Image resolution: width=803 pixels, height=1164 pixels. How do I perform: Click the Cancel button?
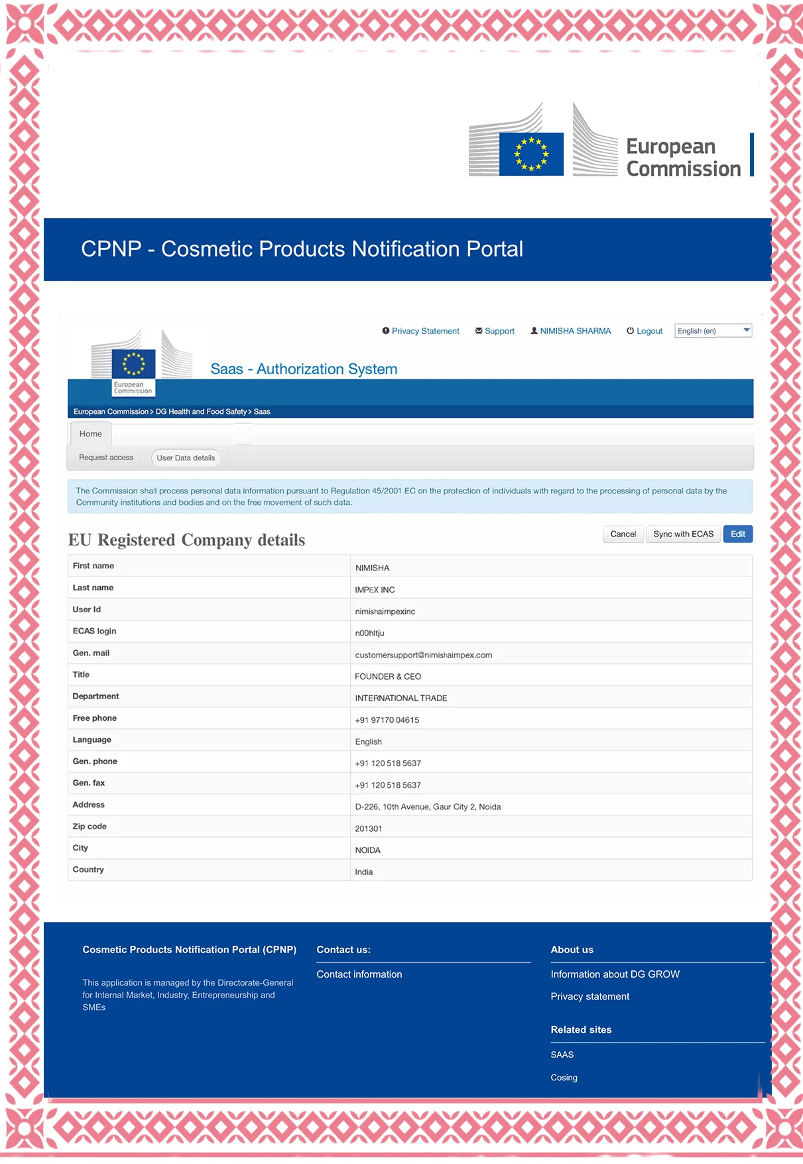tap(623, 534)
